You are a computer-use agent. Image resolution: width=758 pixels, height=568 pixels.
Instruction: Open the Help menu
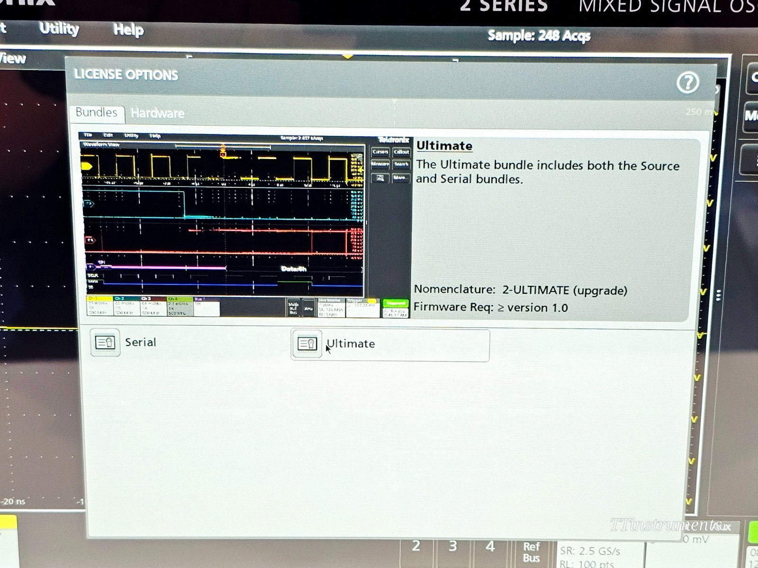point(128,30)
